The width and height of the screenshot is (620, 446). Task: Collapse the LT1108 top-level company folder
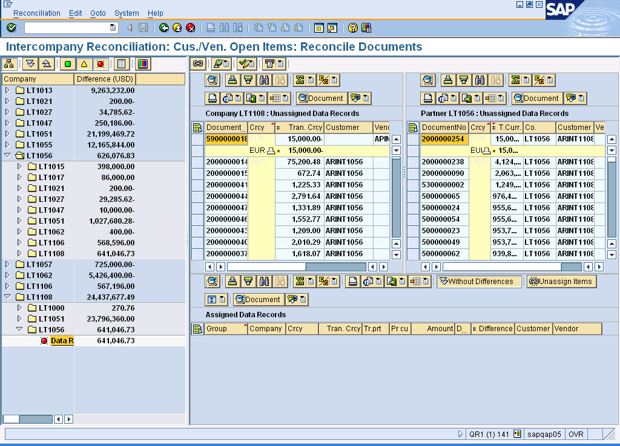click(x=7, y=296)
